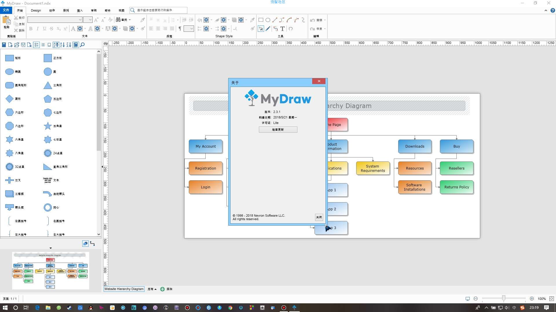Click the format painter eyedropper in text group

[x=142, y=20]
